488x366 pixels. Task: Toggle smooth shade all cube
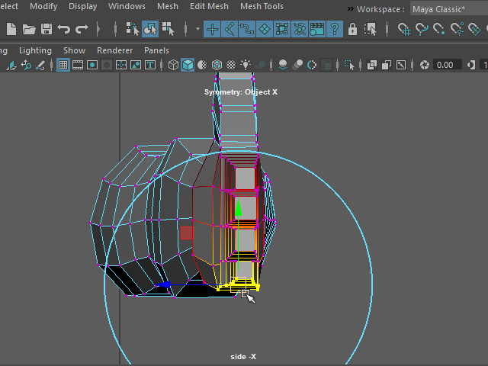pos(188,65)
